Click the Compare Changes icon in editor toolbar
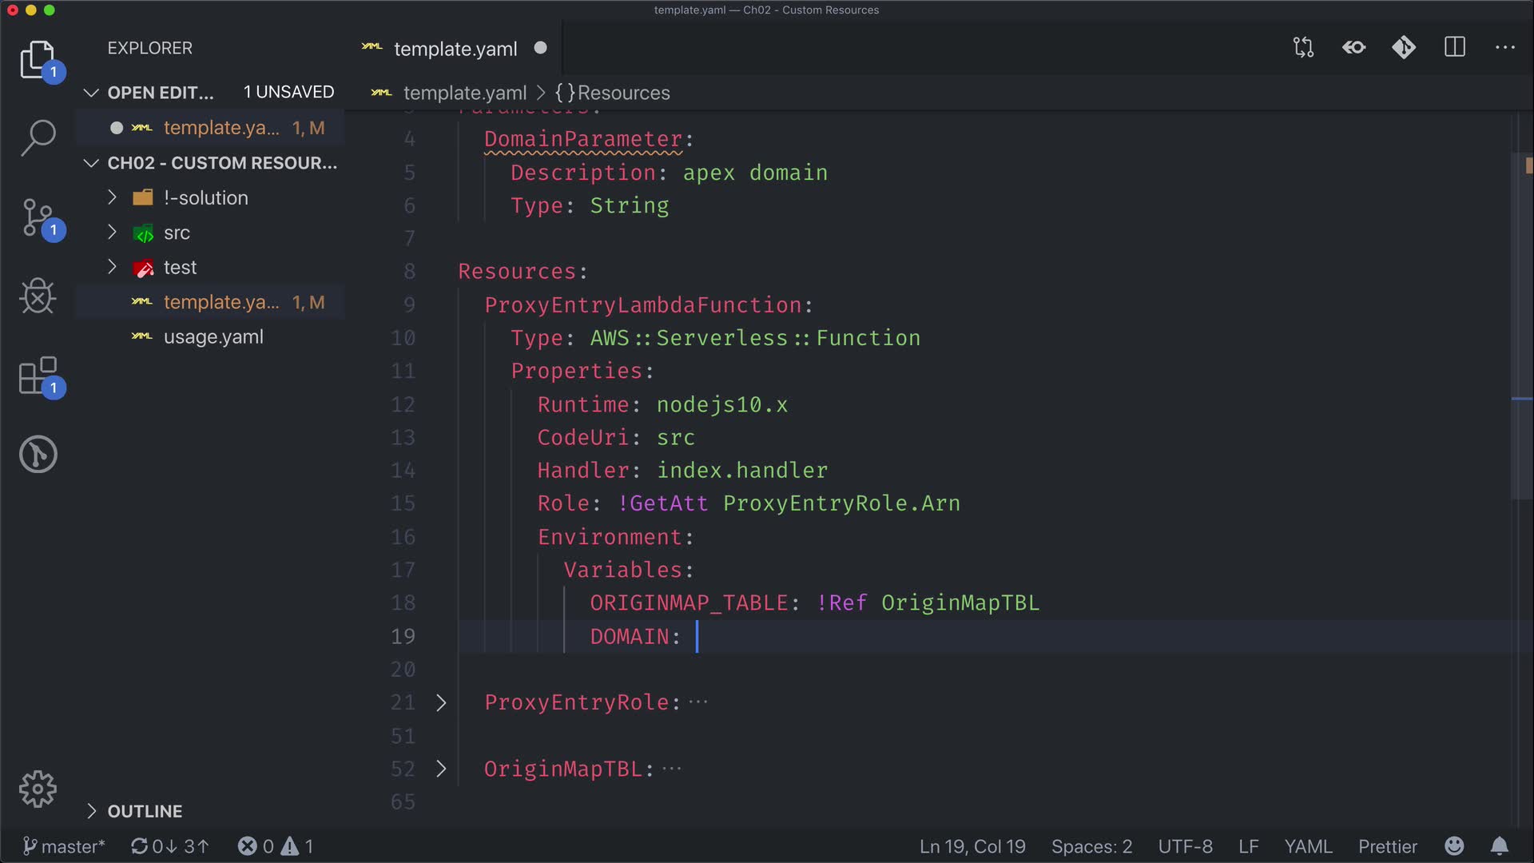The height and width of the screenshot is (863, 1534). [x=1303, y=48]
